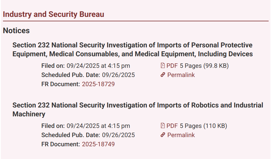
Task: Select the Robotics and Industrial Machinery title
Action: tap(138, 110)
